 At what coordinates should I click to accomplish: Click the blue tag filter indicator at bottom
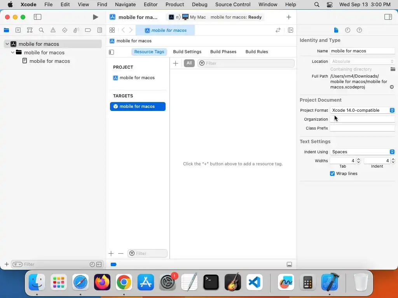[113, 265]
